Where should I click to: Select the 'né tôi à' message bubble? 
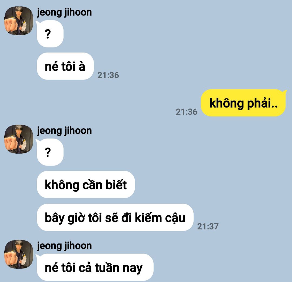(65, 66)
